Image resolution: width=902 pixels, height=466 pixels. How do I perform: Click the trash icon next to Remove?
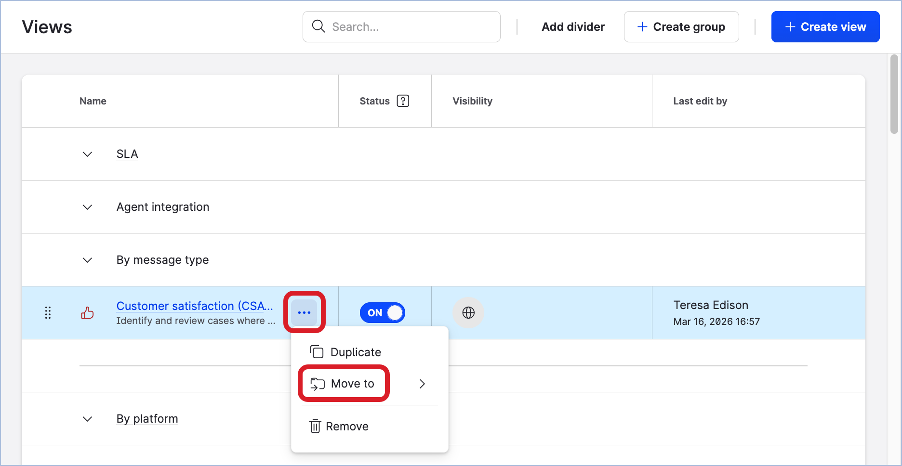click(315, 427)
